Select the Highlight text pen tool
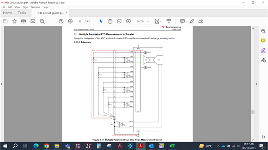Screen dimensions: 268x150 tap(192, 21)
